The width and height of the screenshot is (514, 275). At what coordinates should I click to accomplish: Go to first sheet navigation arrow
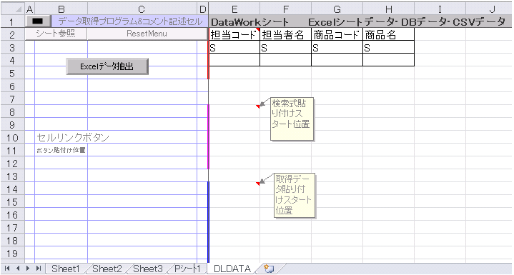[7, 269]
